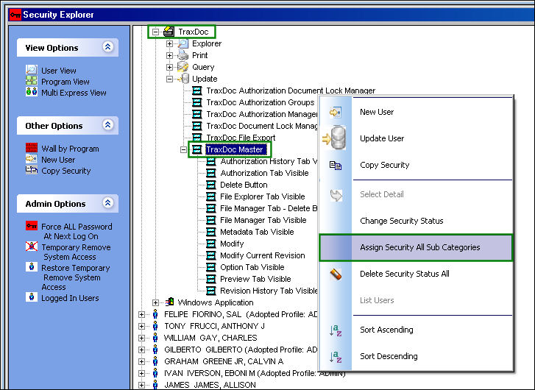
Task: Click the eraser icon beside Delete Security Status All
Action: pyautogui.click(x=336, y=274)
